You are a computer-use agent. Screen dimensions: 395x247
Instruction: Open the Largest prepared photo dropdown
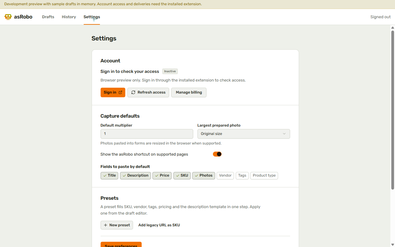tap(244, 134)
